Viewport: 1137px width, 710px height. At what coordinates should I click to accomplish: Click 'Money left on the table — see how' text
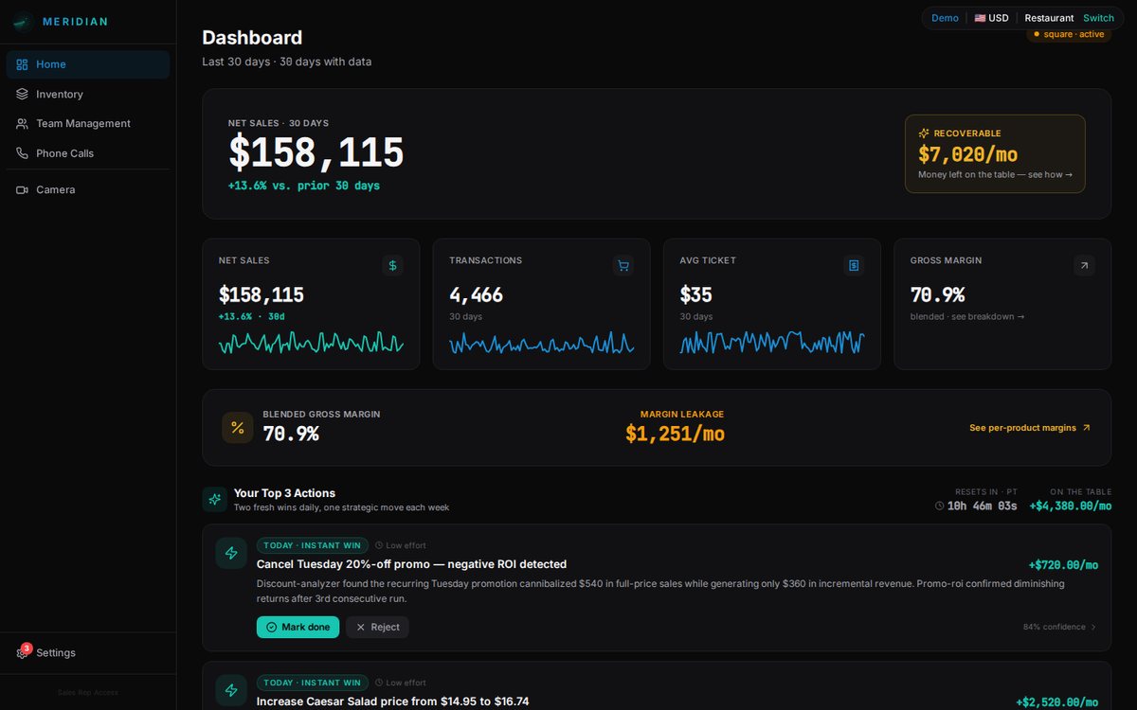[x=995, y=174]
